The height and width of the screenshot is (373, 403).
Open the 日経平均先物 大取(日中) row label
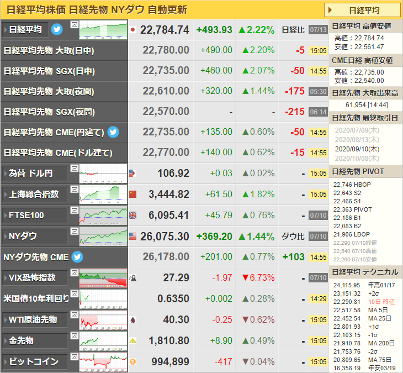(x=49, y=51)
